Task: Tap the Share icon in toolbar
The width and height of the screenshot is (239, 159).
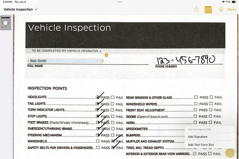Action: (x=196, y=10)
